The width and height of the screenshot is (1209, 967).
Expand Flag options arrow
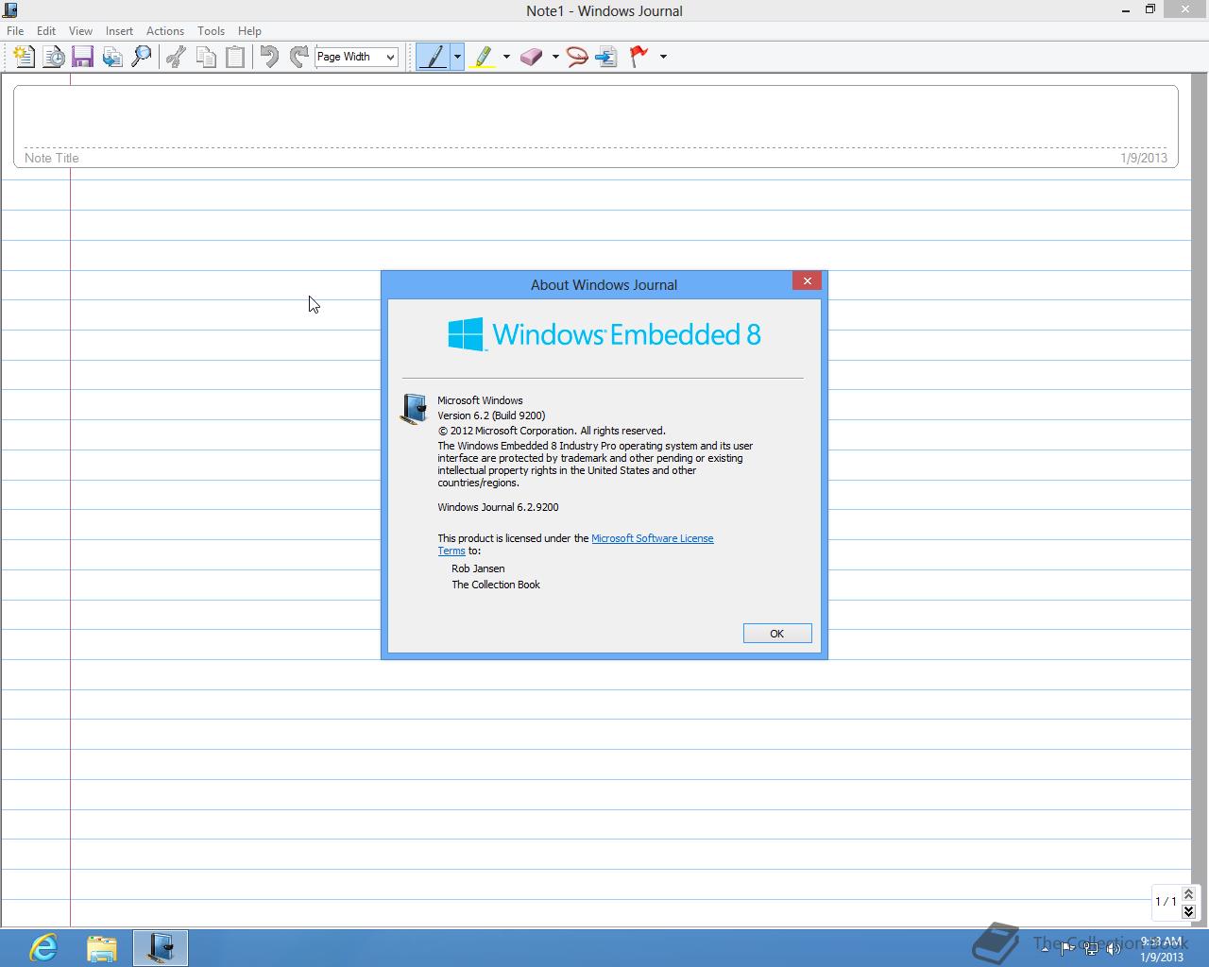click(x=663, y=57)
